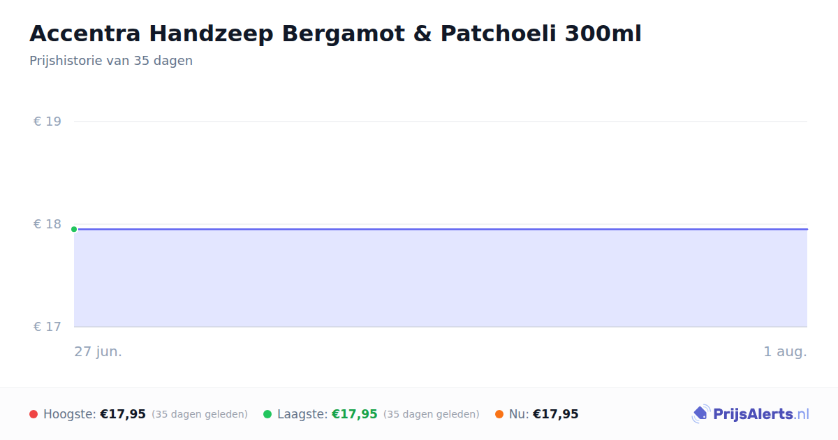Click 35 dagen geleden next to Laagste

coord(432,414)
